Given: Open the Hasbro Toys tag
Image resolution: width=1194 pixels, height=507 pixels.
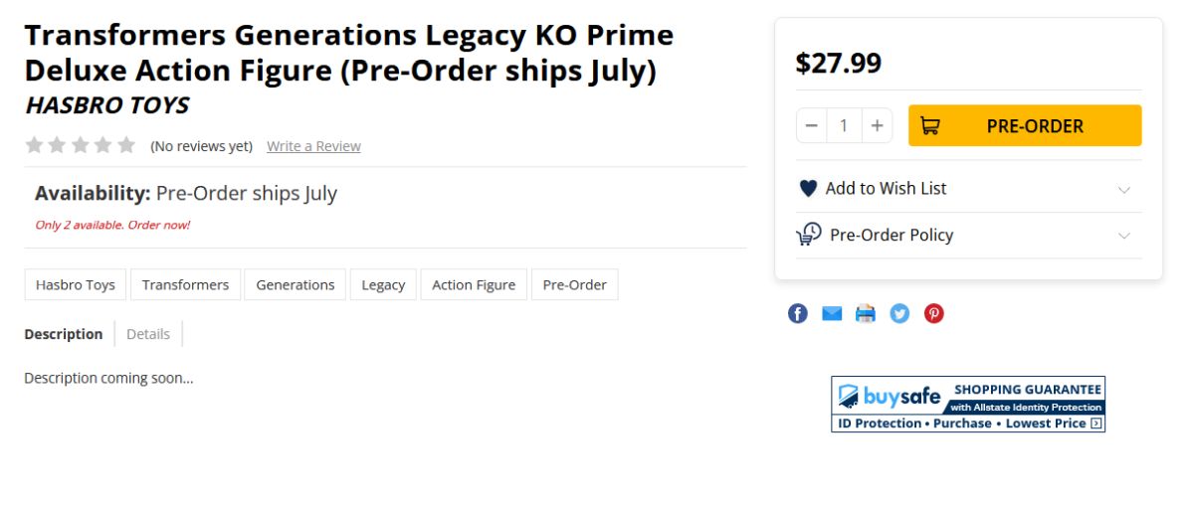Looking at the screenshot, I should (x=76, y=284).
